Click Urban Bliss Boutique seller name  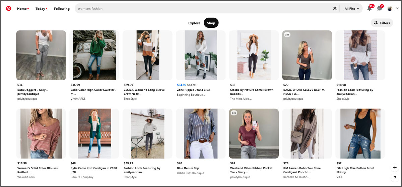pyautogui.click(x=190, y=173)
